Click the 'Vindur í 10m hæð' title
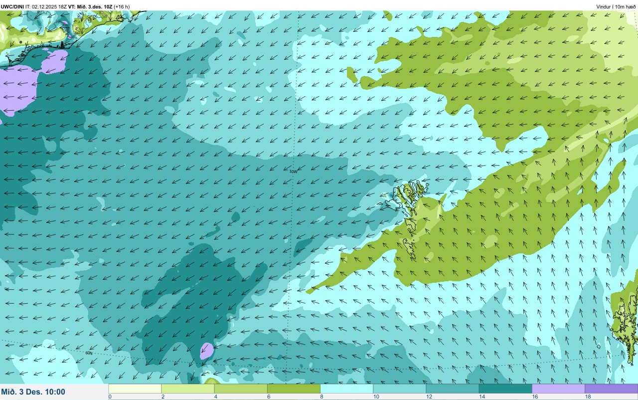Viewport: 638px width, 400px height. tap(616, 6)
